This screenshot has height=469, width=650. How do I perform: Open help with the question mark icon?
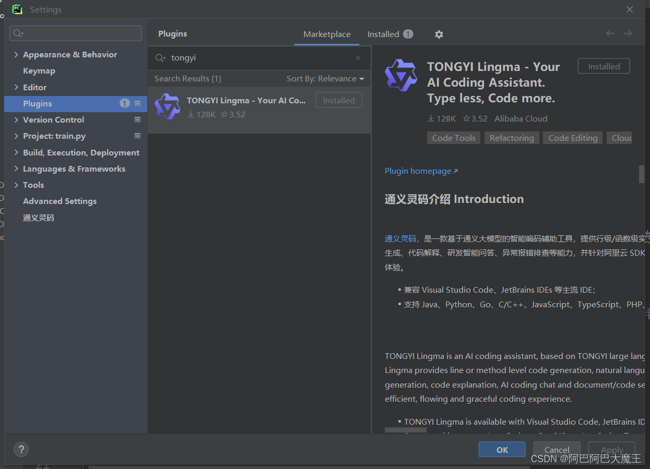point(21,449)
